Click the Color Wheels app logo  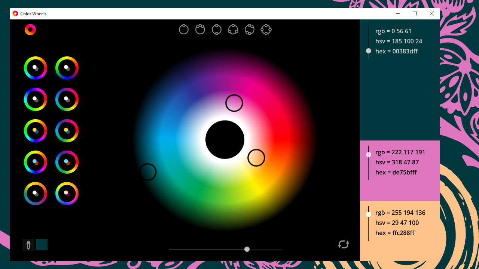(x=30, y=29)
